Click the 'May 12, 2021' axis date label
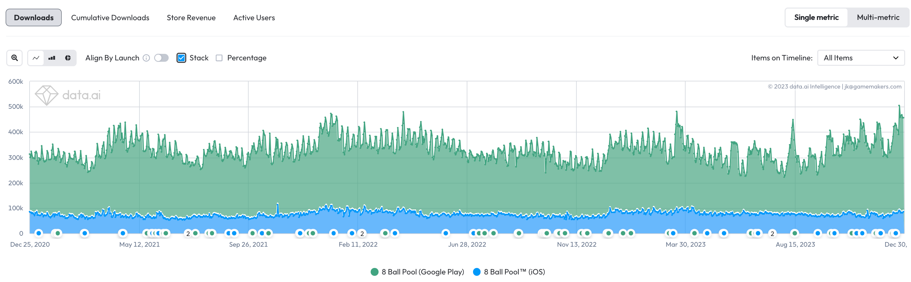 139,245
